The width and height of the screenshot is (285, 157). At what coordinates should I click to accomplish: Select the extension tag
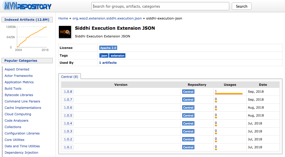point(117,56)
